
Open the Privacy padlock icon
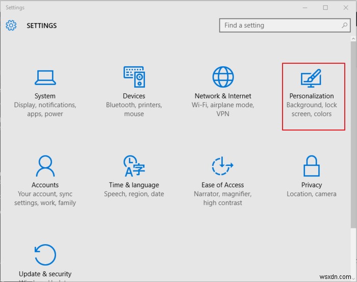coord(312,166)
